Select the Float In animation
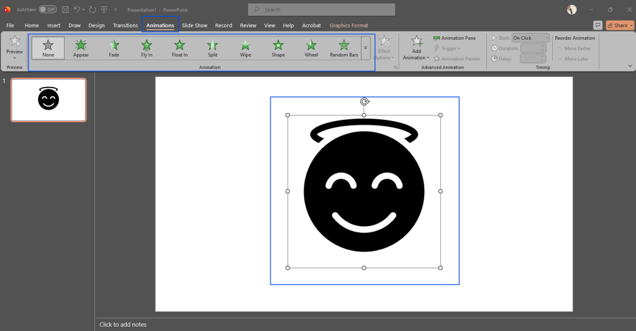The width and height of the screenshot is (636, 331). coord(179,48)
